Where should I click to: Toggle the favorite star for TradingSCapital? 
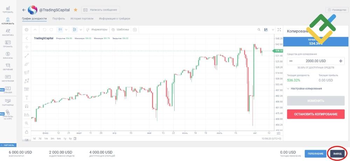click(x=76, y=10)
